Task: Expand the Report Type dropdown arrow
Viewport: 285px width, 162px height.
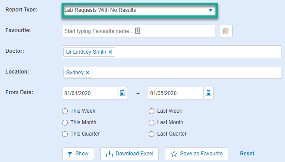Action: point(211,11)
